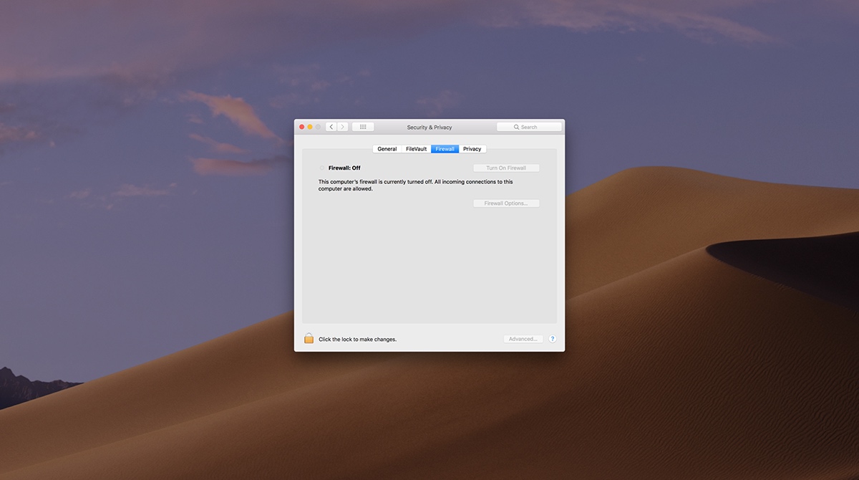Select the Firewall tab

(x=445, y=148)
